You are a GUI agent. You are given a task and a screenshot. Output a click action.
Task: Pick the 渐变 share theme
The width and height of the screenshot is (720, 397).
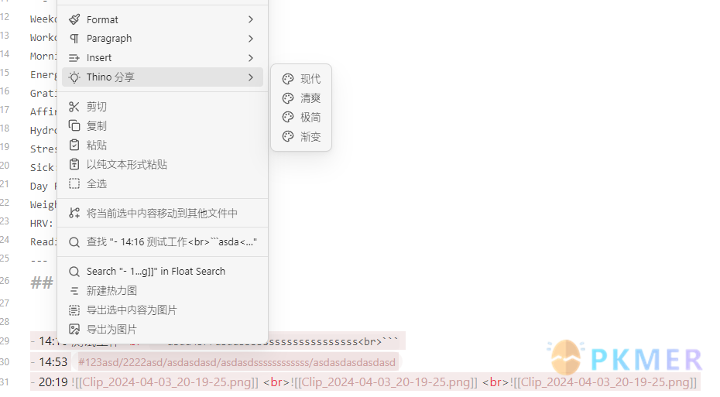(301, 137)
